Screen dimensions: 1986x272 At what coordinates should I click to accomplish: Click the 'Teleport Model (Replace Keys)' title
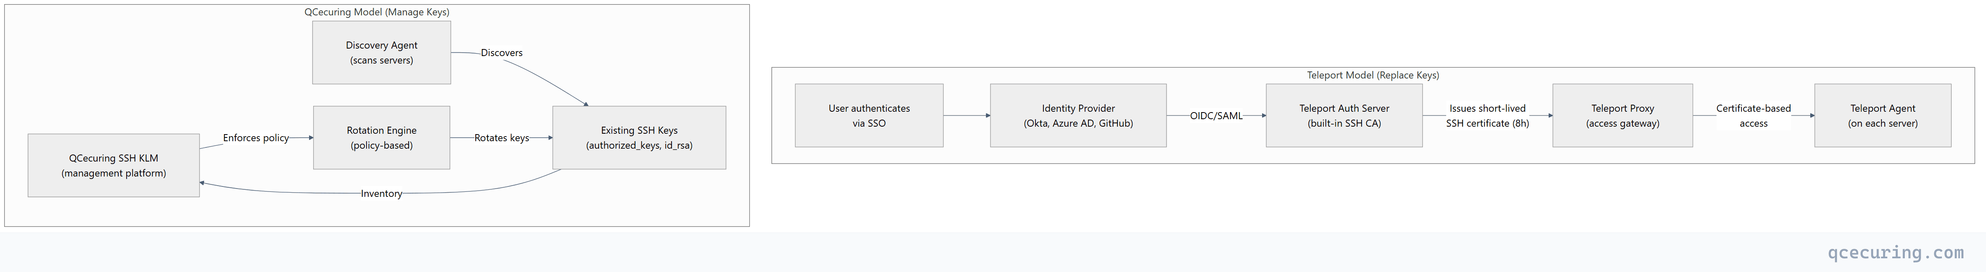(x=1373, y=75)
